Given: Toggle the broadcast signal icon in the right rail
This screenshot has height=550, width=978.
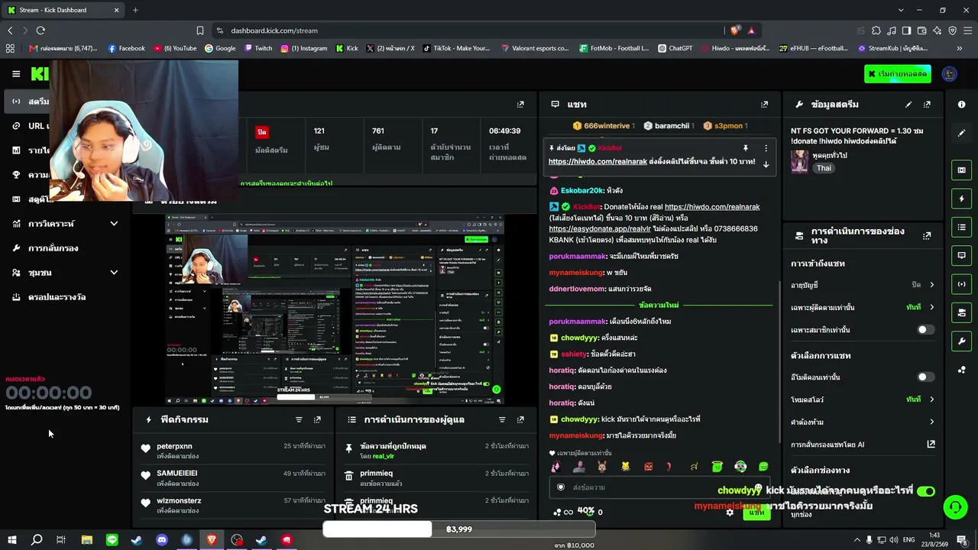Looking at the screenshot, I should pyautogui.click(x=961, y=284).
